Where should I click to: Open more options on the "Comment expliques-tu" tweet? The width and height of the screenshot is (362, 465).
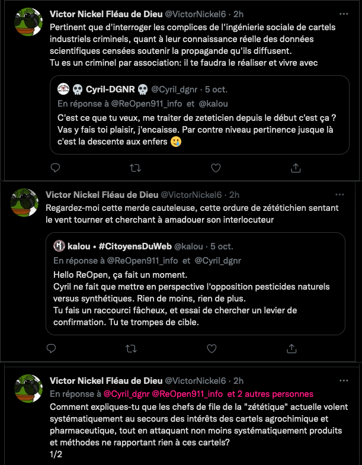pos(343,380)
